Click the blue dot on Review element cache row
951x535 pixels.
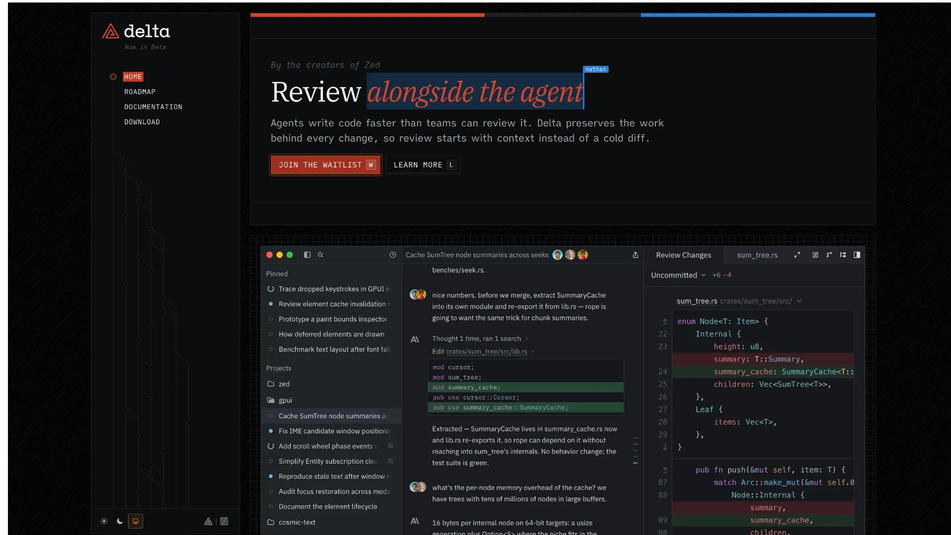pyautogui.click(x=271, y=304)
